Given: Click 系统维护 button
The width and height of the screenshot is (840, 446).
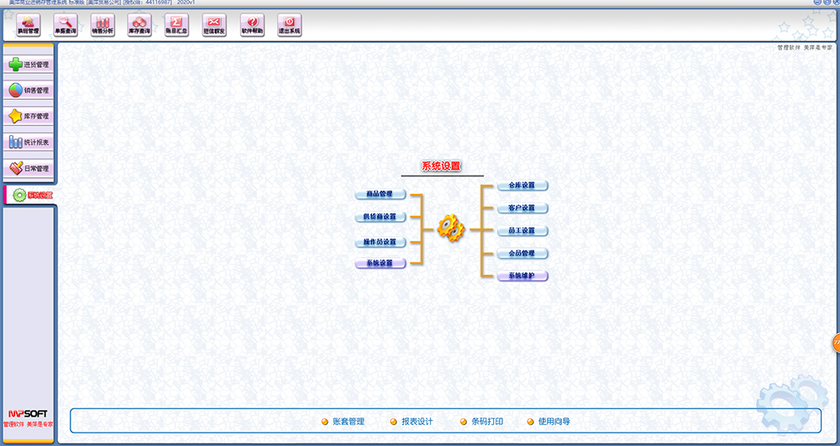Looking at the screenshot, I should (522, 276).
